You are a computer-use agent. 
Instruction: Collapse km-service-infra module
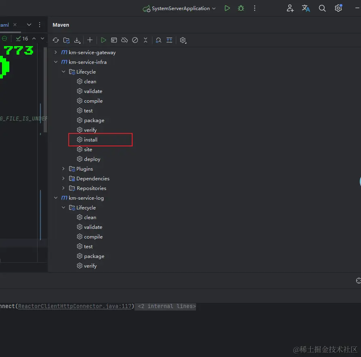[x=56, y=62]
